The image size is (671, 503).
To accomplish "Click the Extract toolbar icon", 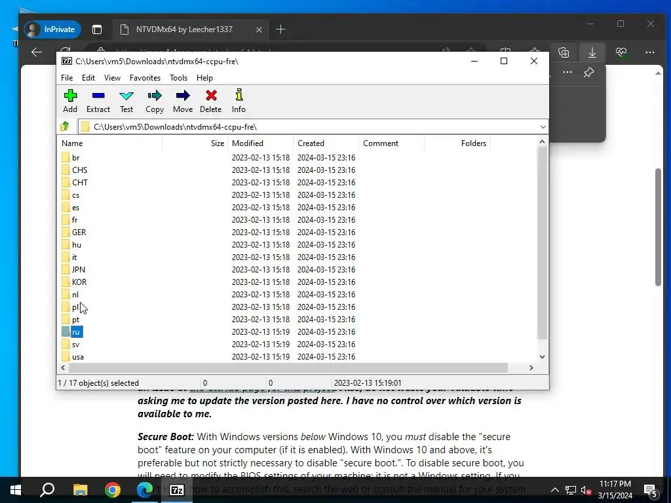I will (98, 101).
